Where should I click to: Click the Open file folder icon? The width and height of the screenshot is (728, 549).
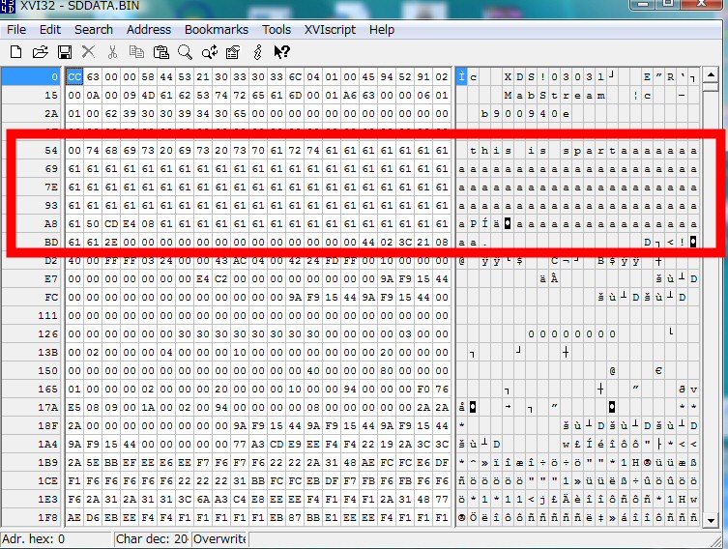pyautogui.click(x=40, y=51)
